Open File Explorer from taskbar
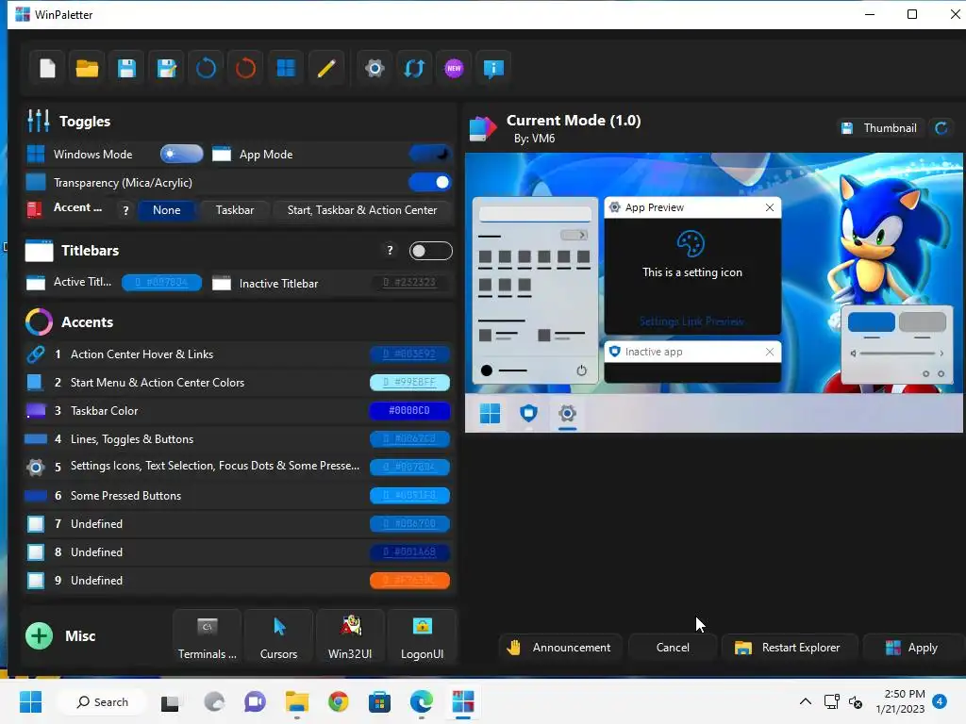The image size is (966, 724). (296, 701)
